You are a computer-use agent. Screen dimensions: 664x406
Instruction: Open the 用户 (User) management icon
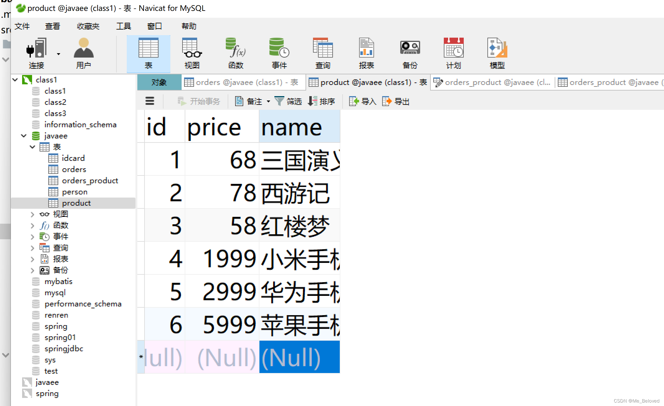(x=83, y=53)
